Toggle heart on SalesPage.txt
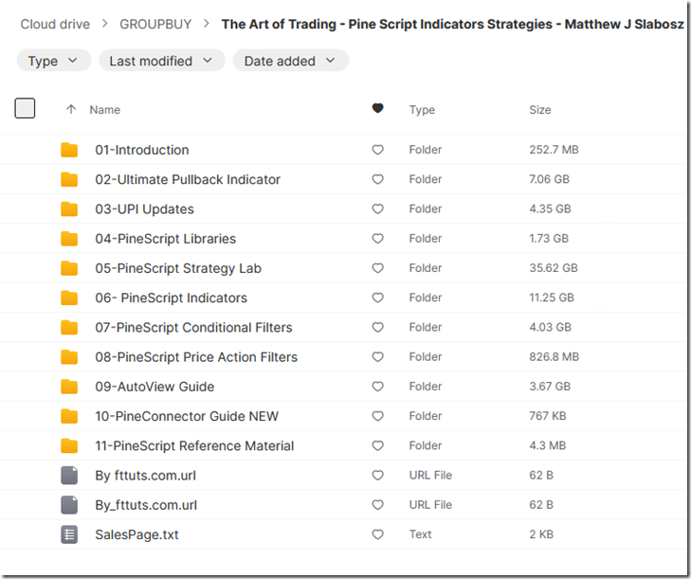The height and width of the screenshot is (579, 691). tap(377, 534)
